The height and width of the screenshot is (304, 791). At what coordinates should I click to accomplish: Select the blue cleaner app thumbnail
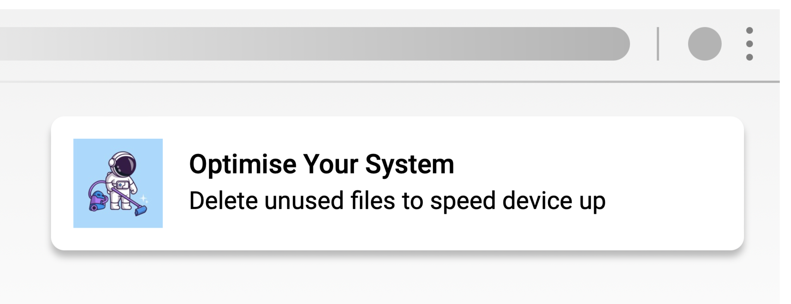pyautogui.click(x=118, y=183)
